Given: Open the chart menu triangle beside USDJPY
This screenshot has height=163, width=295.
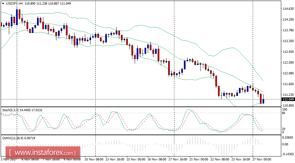Looking at the screenshot, I should [x=3, y=3].
